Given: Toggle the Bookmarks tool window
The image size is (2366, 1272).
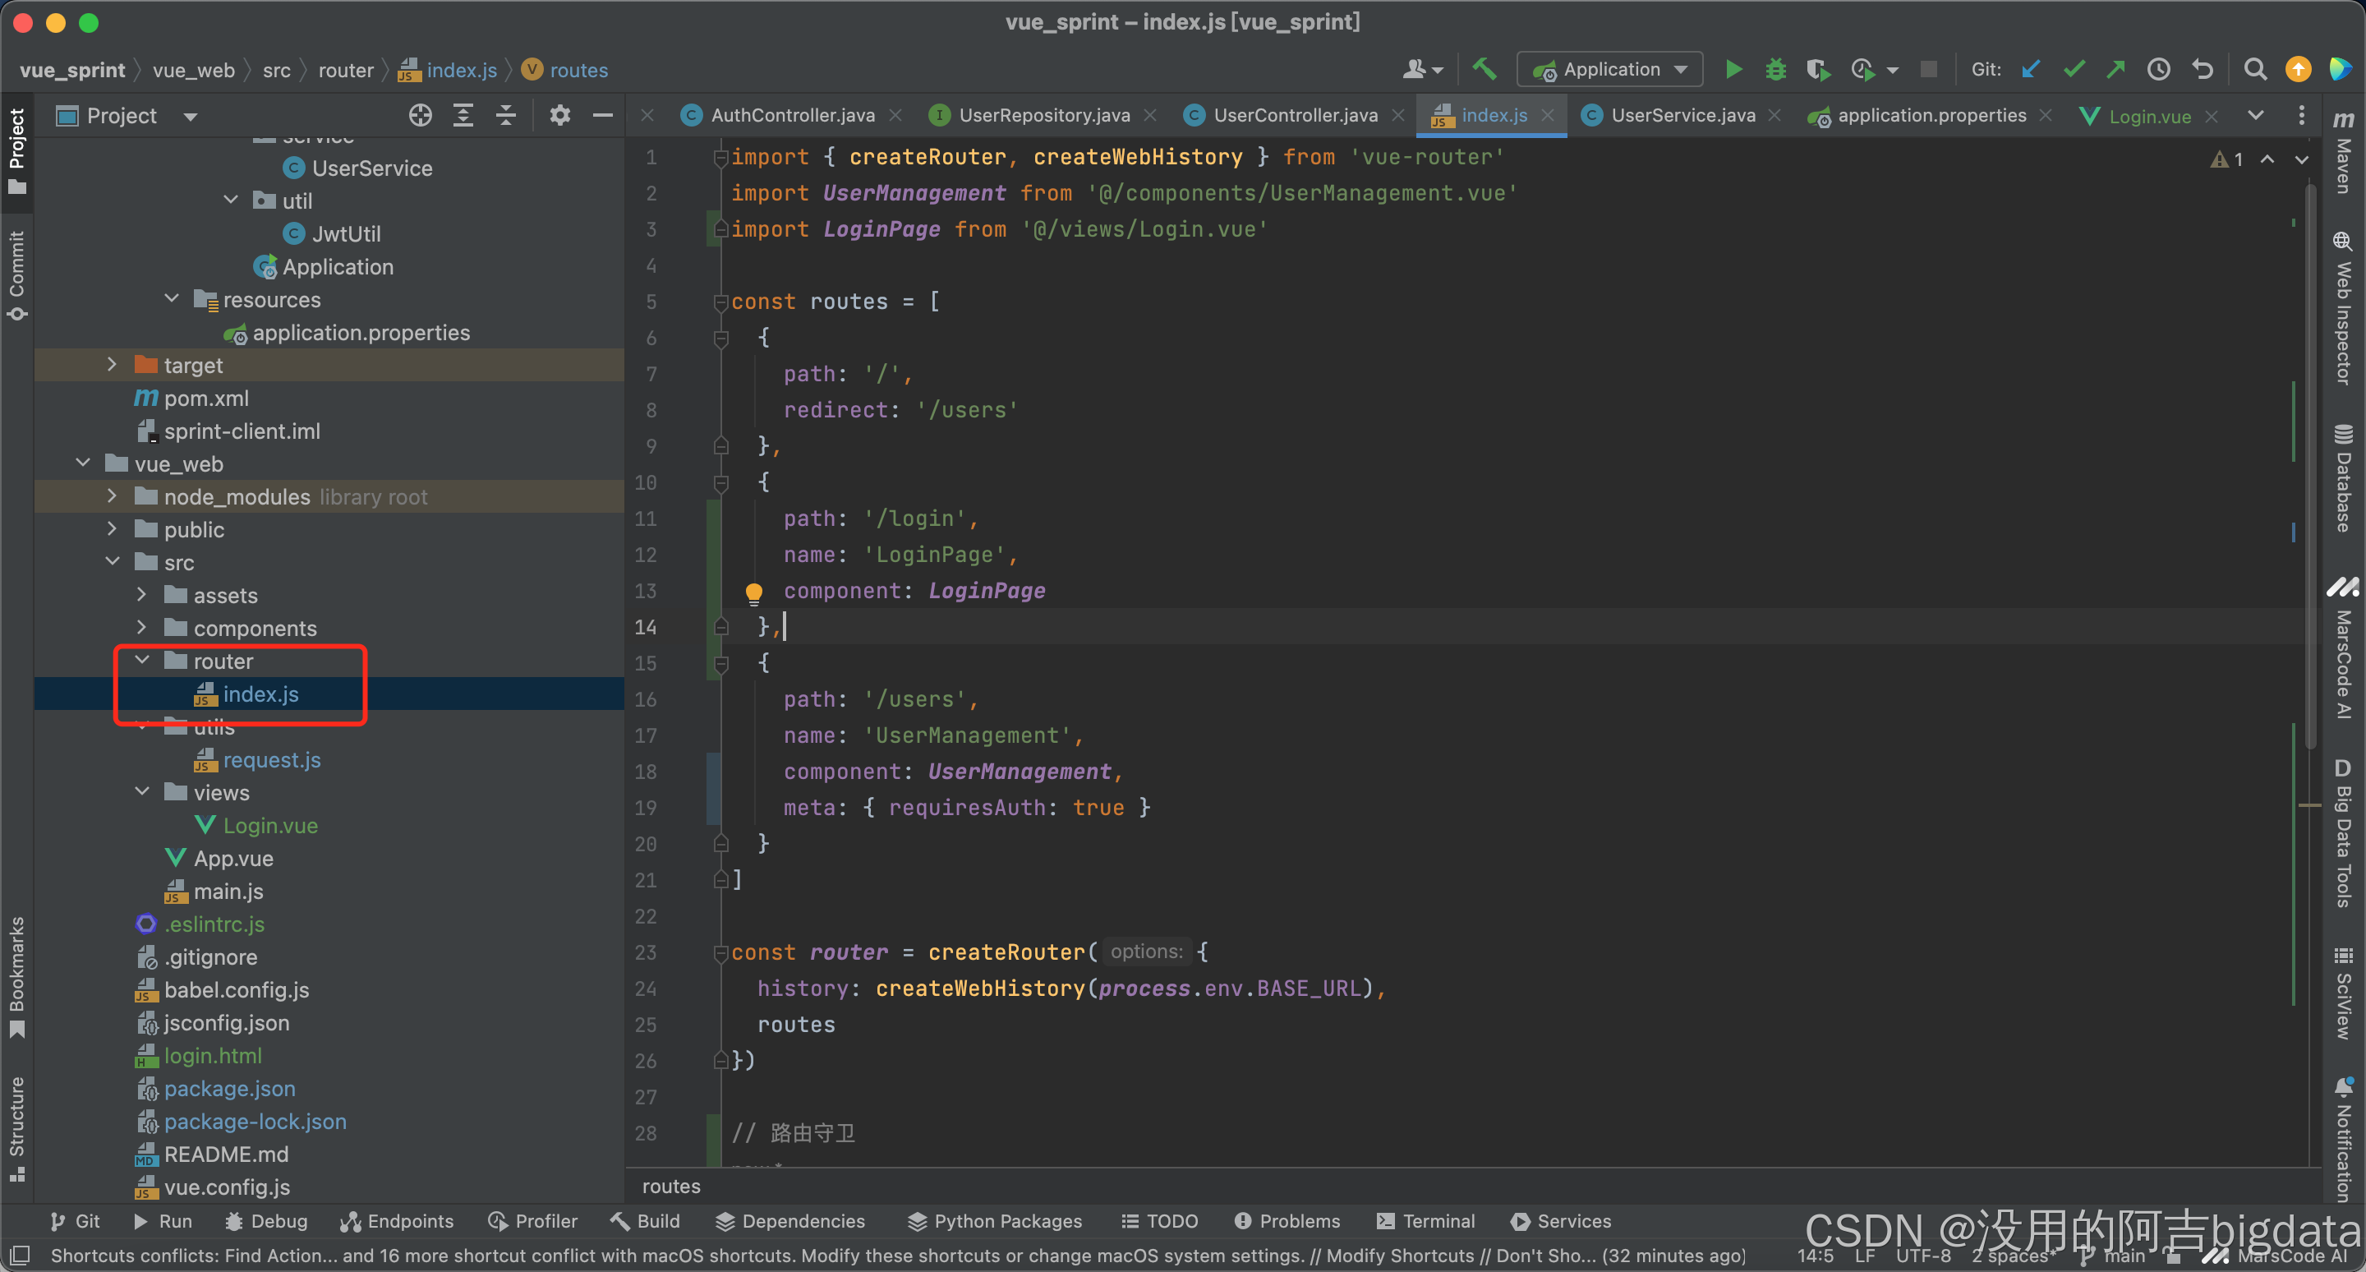Looking at the screenshot, I should [x=16, y=975].
